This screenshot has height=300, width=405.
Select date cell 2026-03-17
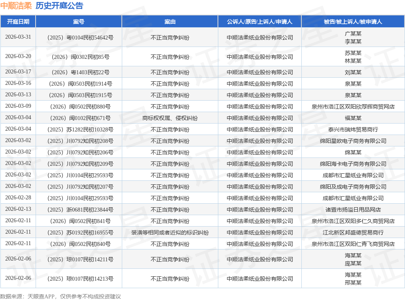click(x=18, y=72)
